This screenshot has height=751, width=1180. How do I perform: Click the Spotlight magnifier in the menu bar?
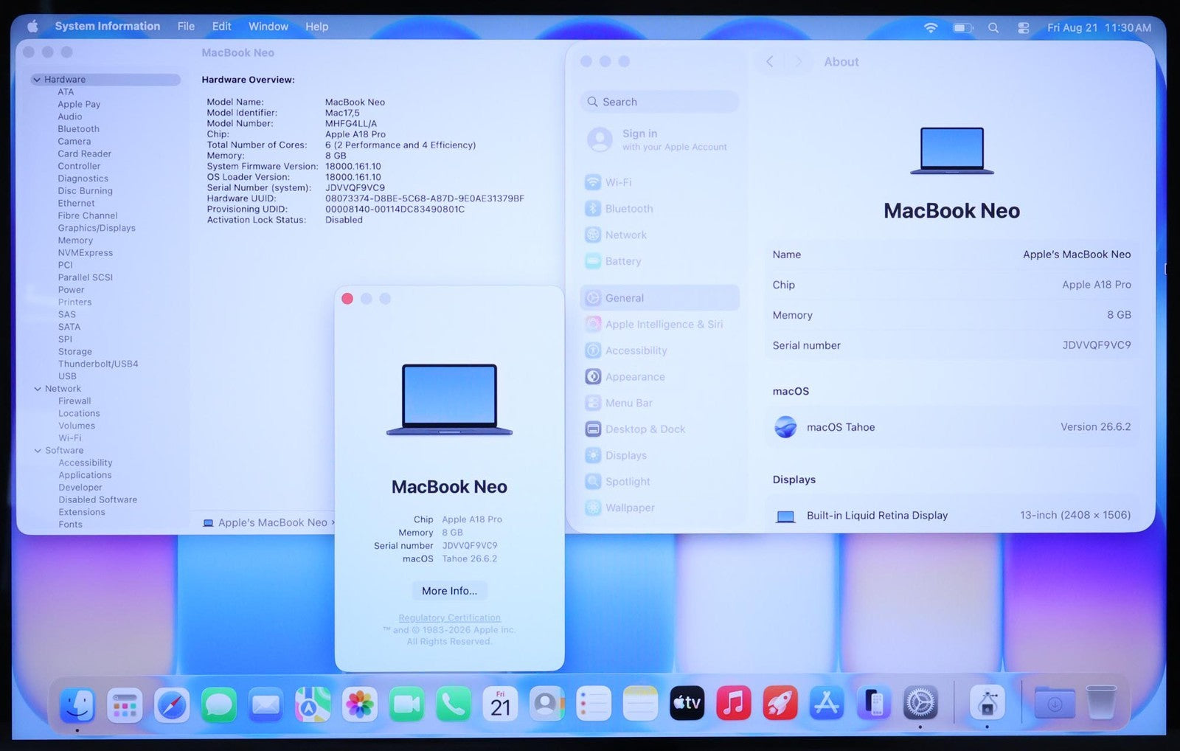click(x=993, y=27)
